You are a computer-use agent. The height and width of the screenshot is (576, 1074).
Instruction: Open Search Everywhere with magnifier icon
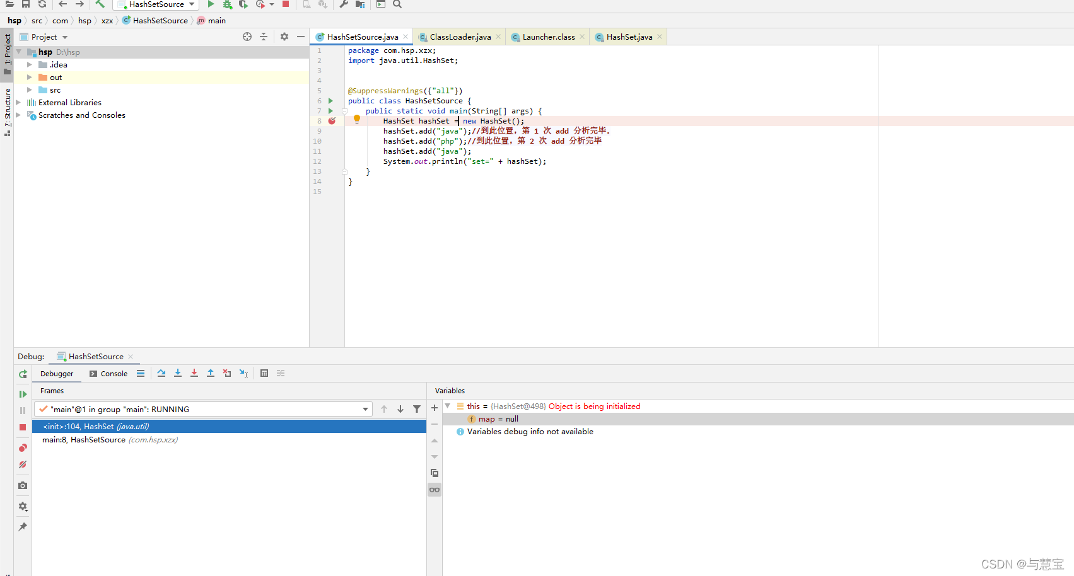pyautogui.click(x=397, y=4)
